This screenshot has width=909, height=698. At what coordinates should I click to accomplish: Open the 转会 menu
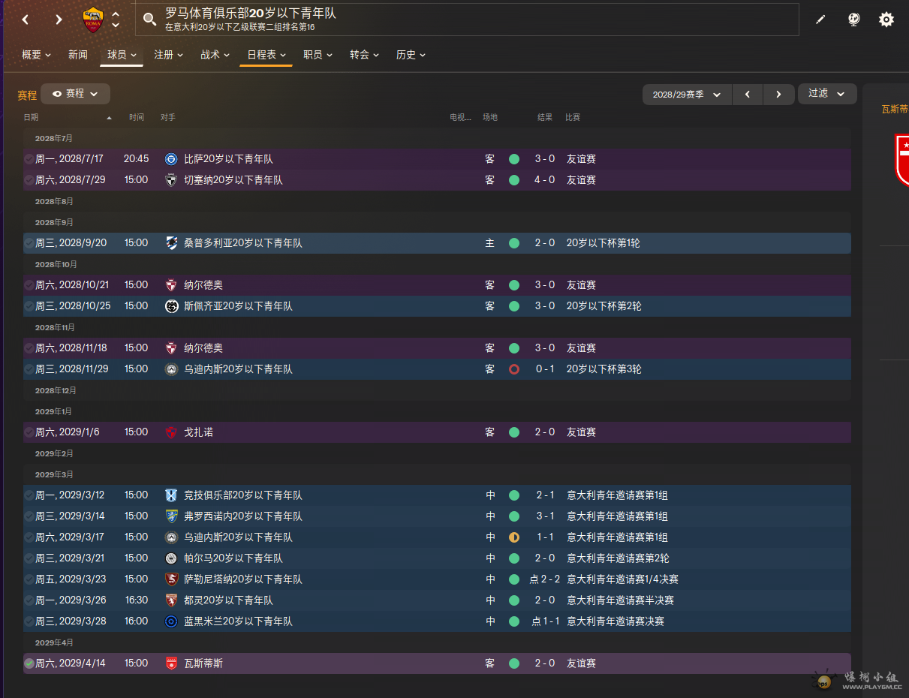[364, 55]
